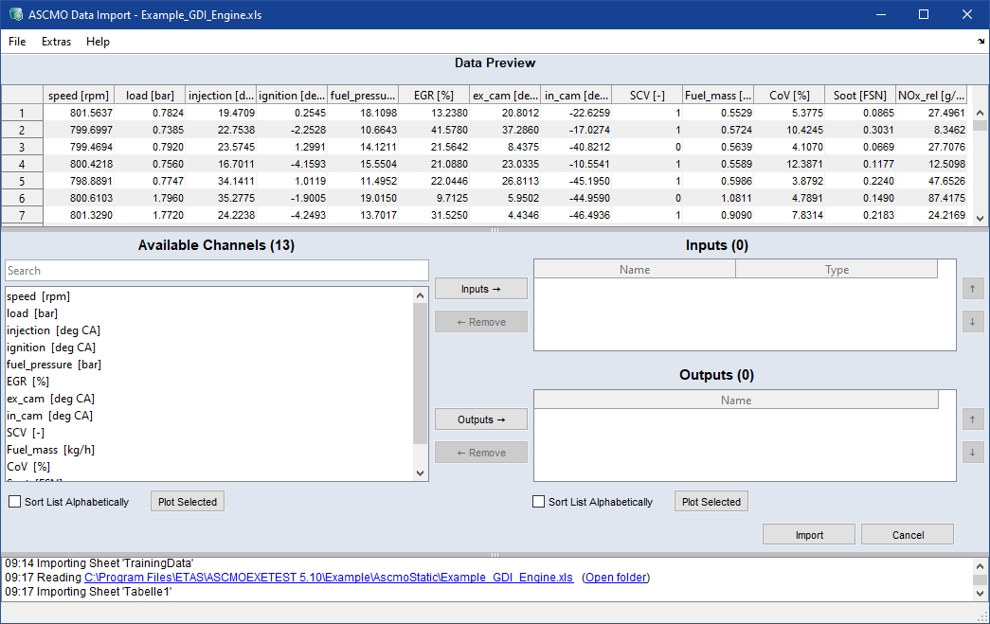Viewport: 990px width, 624px height.
Task: Open the File menu
Action: (x=17, y=42)
